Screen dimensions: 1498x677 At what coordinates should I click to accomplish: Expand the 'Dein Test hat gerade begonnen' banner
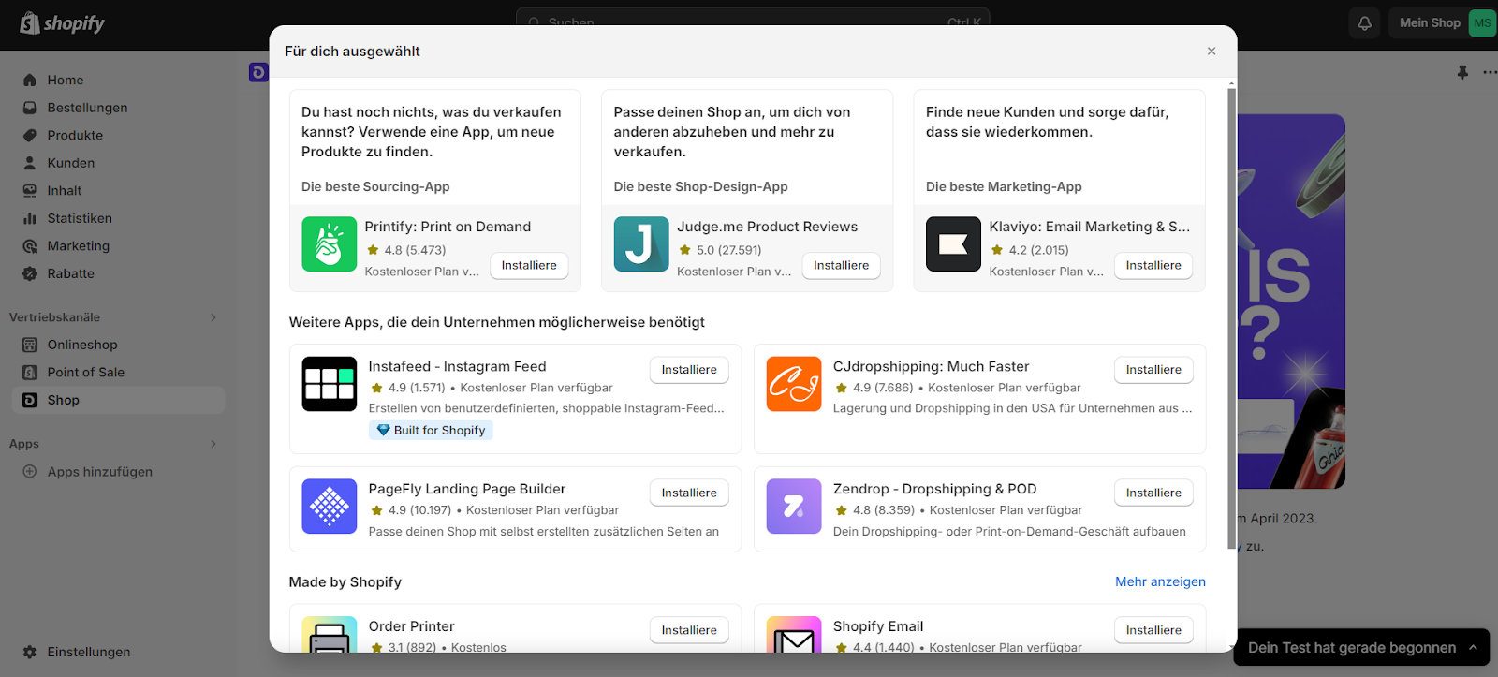(x=1361, y=647)
